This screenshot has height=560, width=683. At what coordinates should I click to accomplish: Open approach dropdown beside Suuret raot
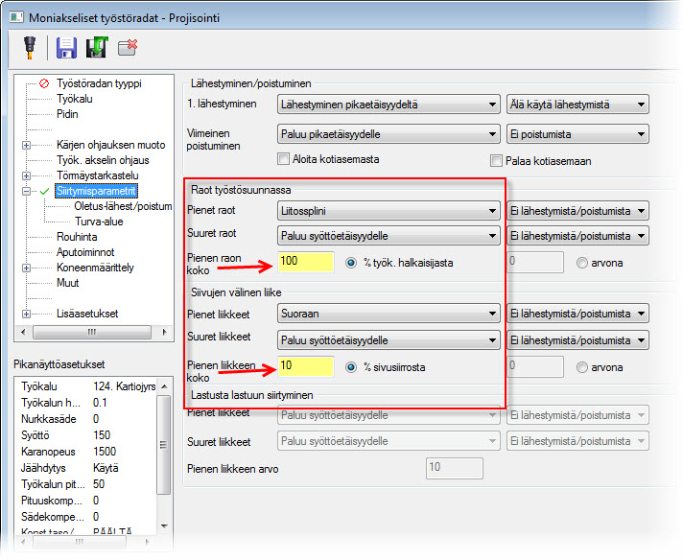point(577,236)
